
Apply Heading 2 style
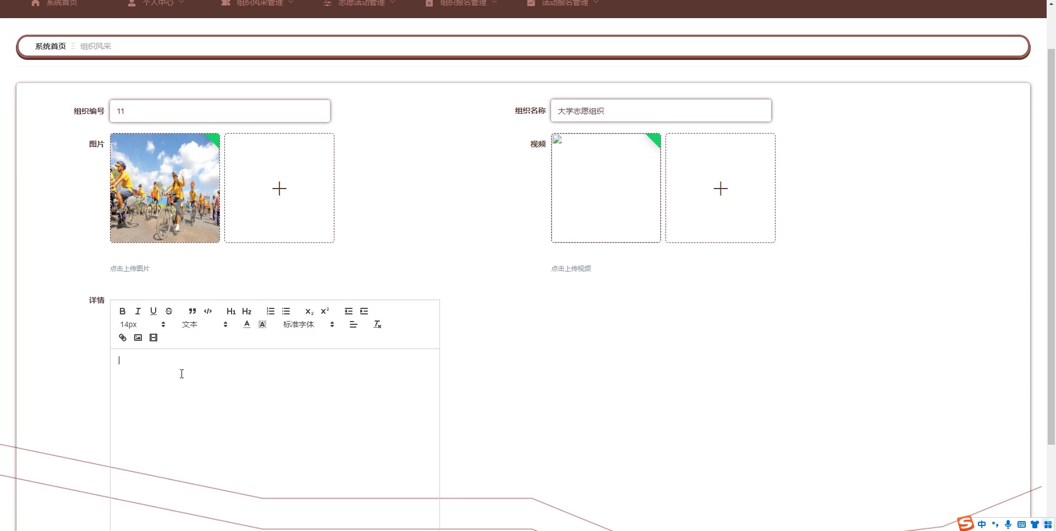coord(247,311)
